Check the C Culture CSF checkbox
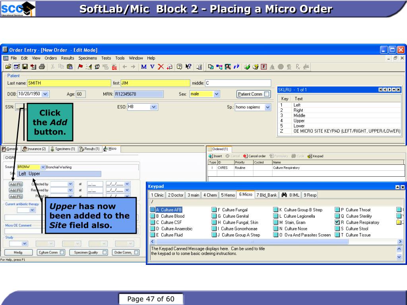407x305 pixels. tap(153, 222)
